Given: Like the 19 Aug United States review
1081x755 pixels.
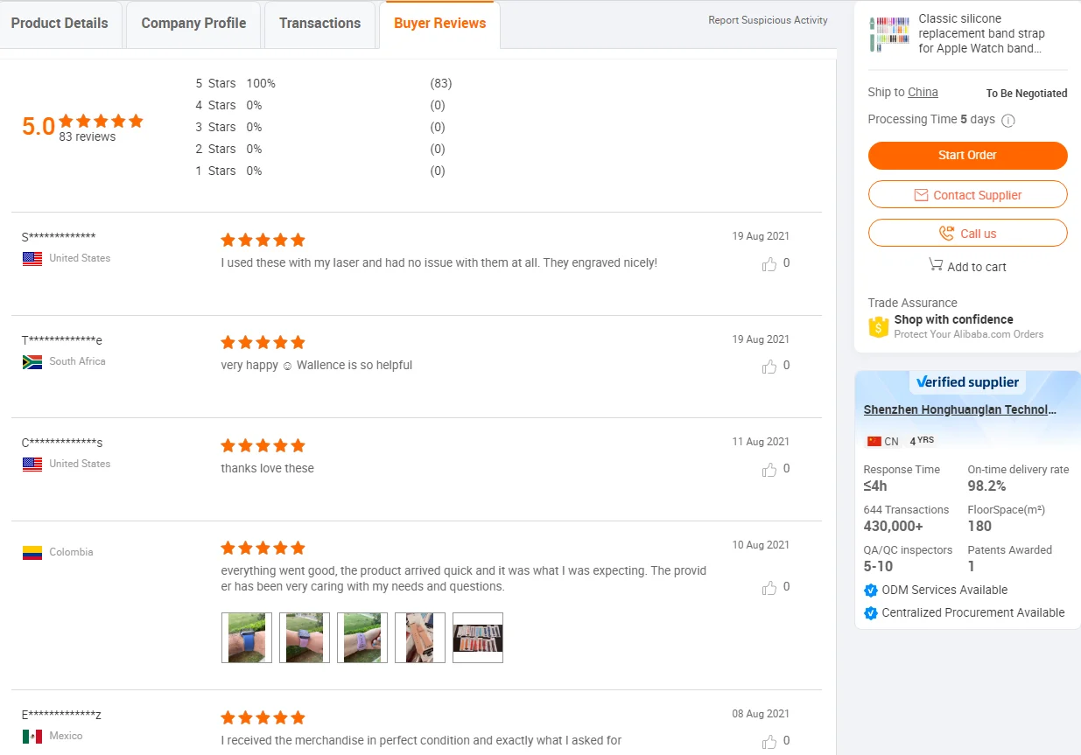Looking at the screenshot, I should pyautogui.click(x=769, y=264).
